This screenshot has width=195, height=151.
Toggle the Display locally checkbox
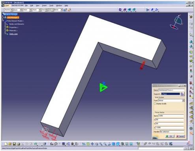(x=155, y=103)
